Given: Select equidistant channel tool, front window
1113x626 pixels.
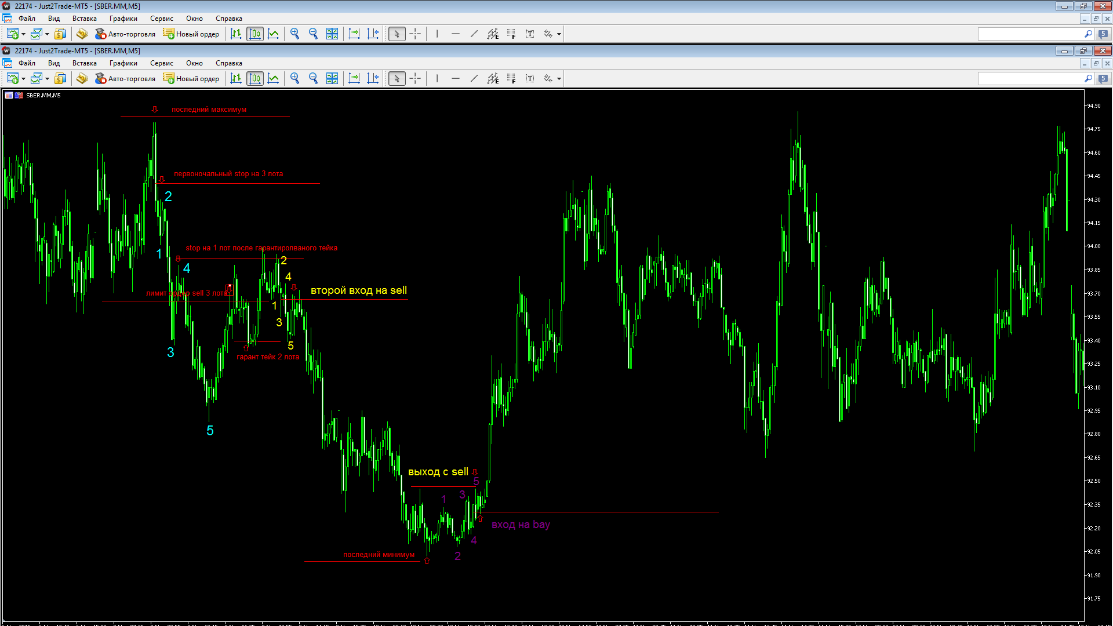Looking at the screenshot, I should [x=493, y=79].
